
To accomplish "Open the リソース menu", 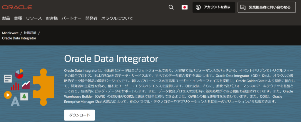I will [x=34, y=18].
